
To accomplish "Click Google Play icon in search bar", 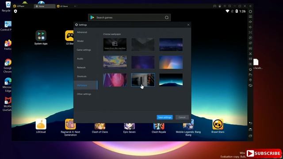I will click(x=92, y=18).
